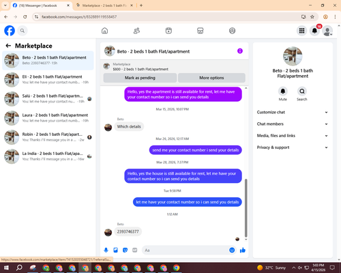Open Laura conversation in list

pos(48,118)
